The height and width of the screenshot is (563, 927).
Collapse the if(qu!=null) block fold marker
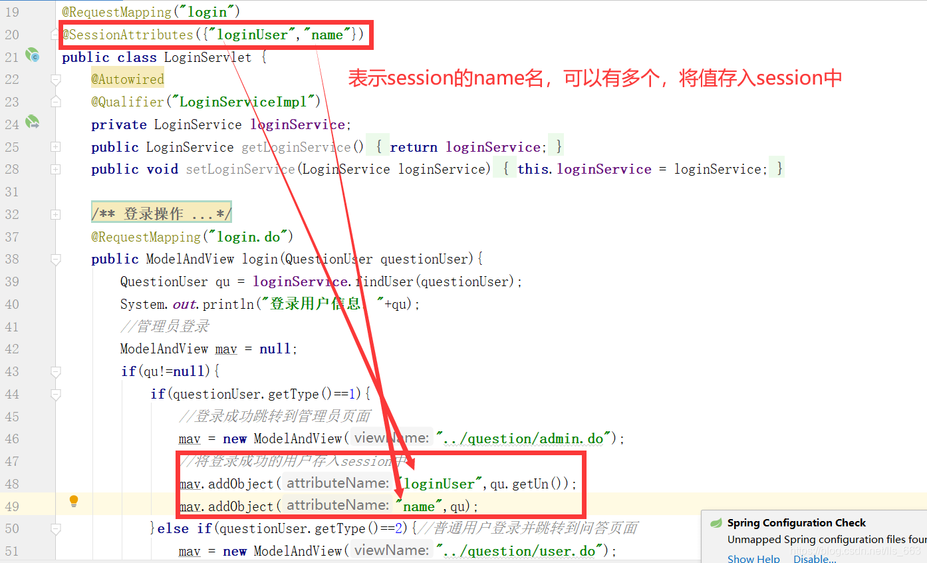point(56,371)
